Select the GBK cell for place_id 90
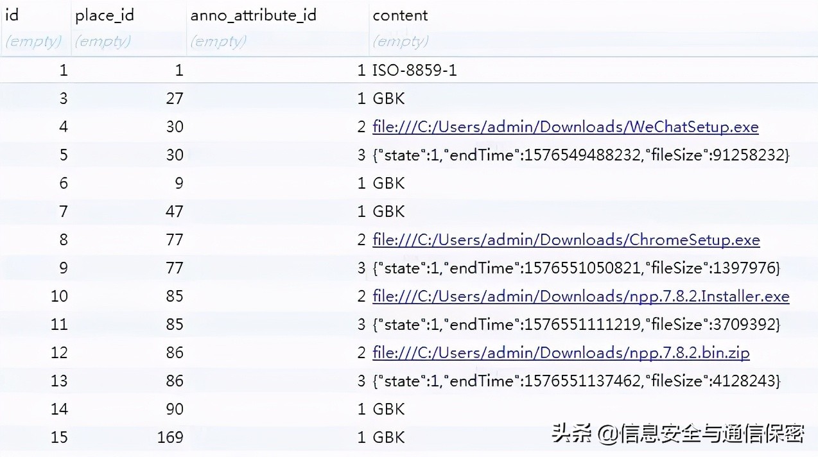Screen dimensions: 818x457 [x=389, y=409]
